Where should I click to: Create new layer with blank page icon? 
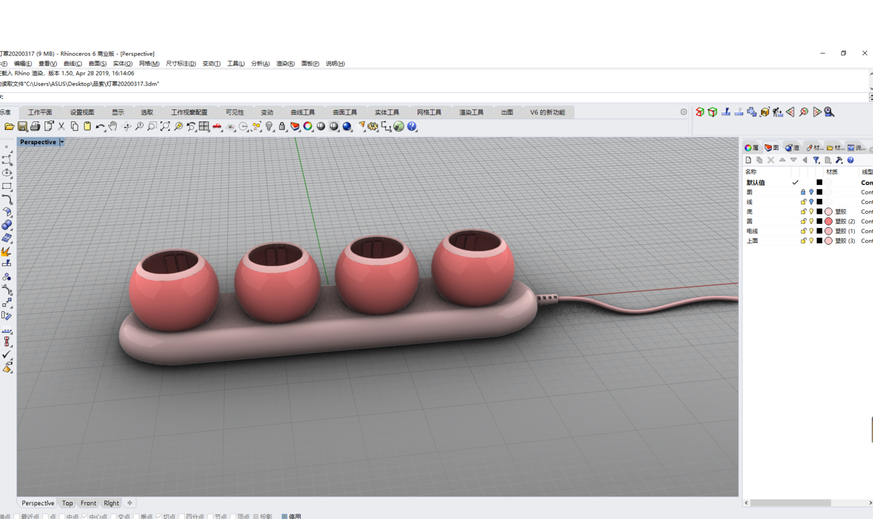pyautogui.click(x=748, y=160)
